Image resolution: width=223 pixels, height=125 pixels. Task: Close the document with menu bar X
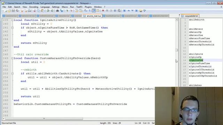[x=221, y=7]
